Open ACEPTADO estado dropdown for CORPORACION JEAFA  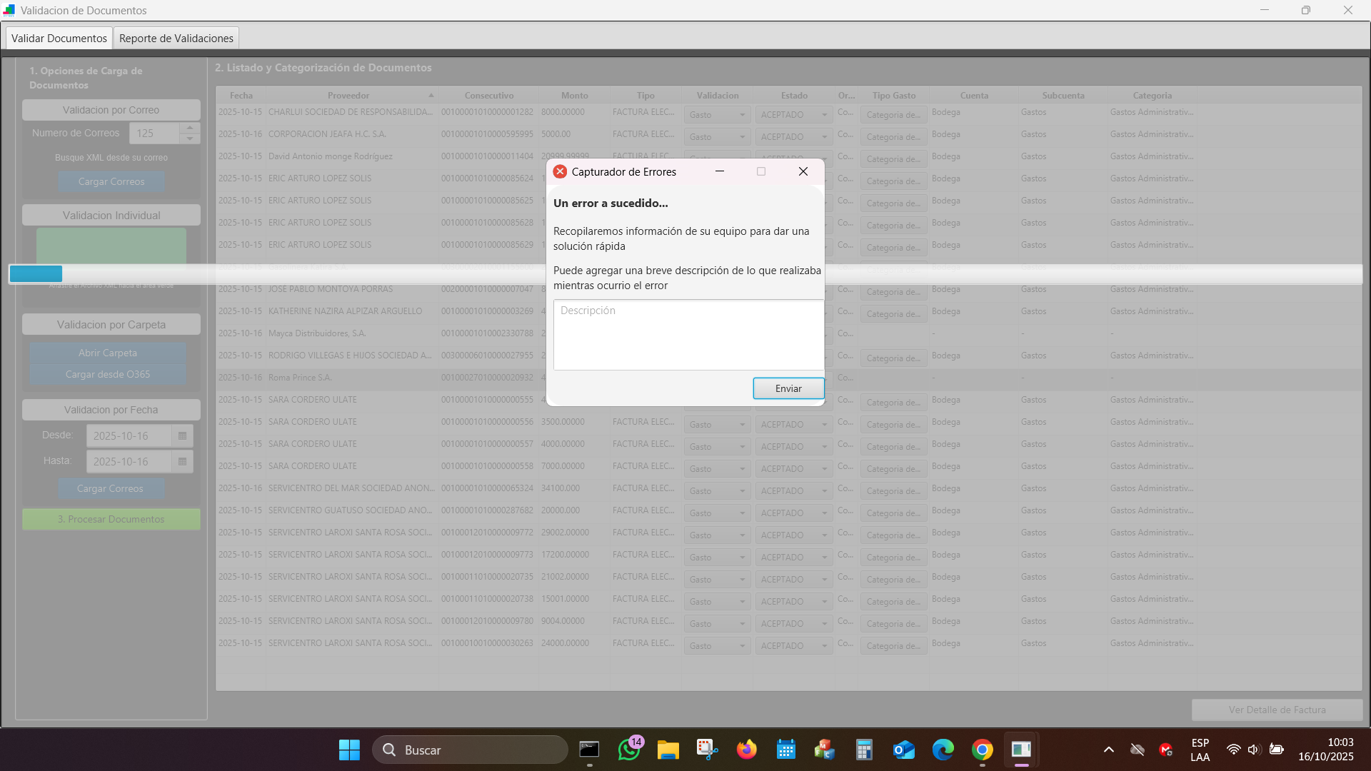tap(793, 137)
